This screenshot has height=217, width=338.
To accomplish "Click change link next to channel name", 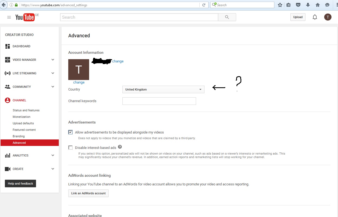I will 118,61.
